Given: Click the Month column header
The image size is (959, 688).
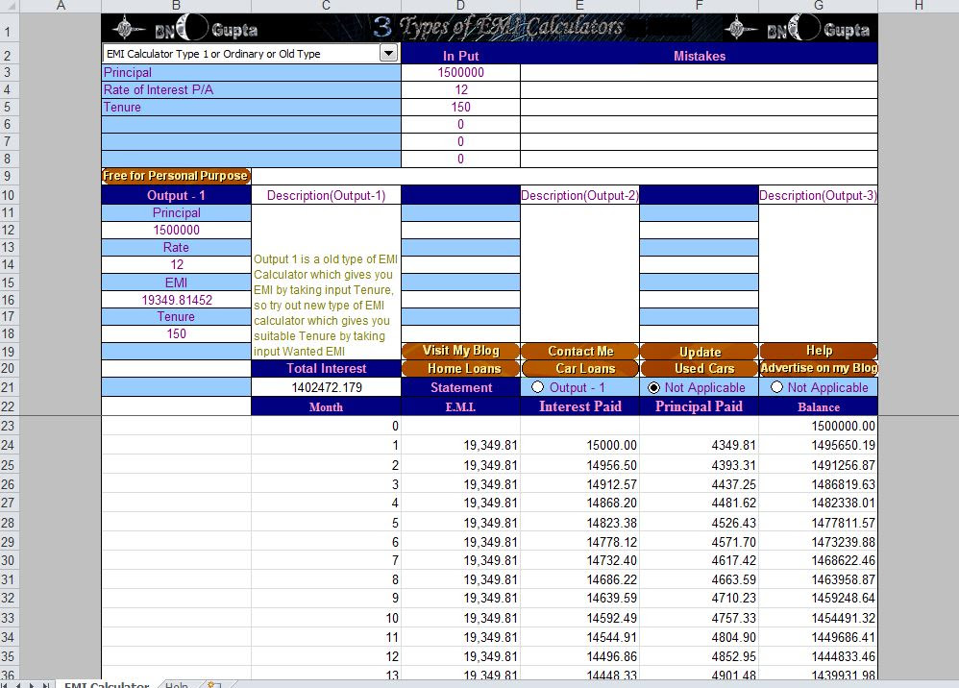Looking at the screenshot, I should tap(326, 406).
